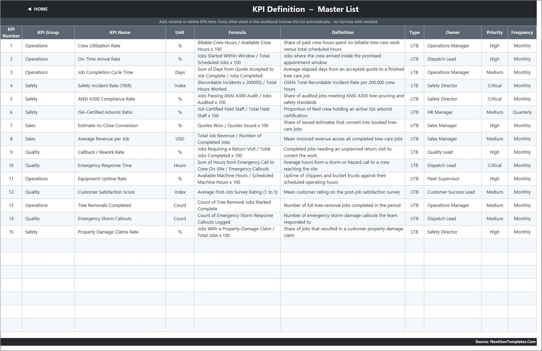Select the 'Average Post-Job Survey Rating (1 to 5)' formula
542x351 pixels.
[x=237, y=192]
